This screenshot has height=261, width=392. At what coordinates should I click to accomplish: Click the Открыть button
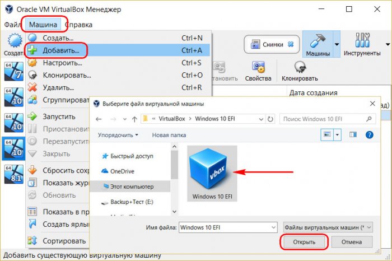click(x=304, y=242)
